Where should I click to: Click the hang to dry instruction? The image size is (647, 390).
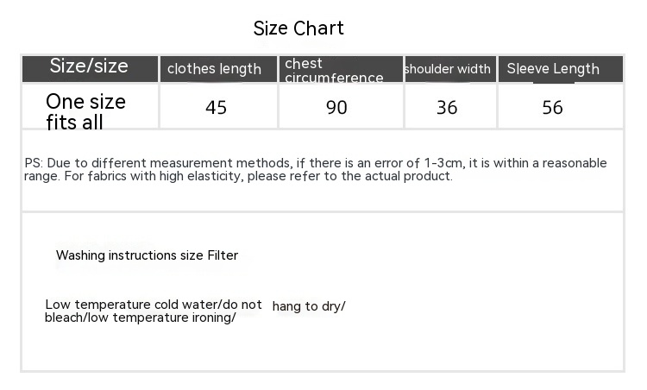pos(308,306)
